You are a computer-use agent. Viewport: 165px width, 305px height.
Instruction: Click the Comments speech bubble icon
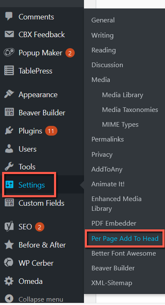point(9,16)
